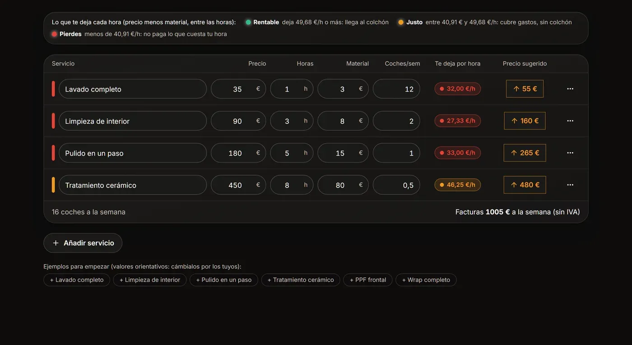Viewport: 632px width, 345px height.
Task: Add the '+ Pulido en un paso' example chip
Action: click(x=224, y=280)
